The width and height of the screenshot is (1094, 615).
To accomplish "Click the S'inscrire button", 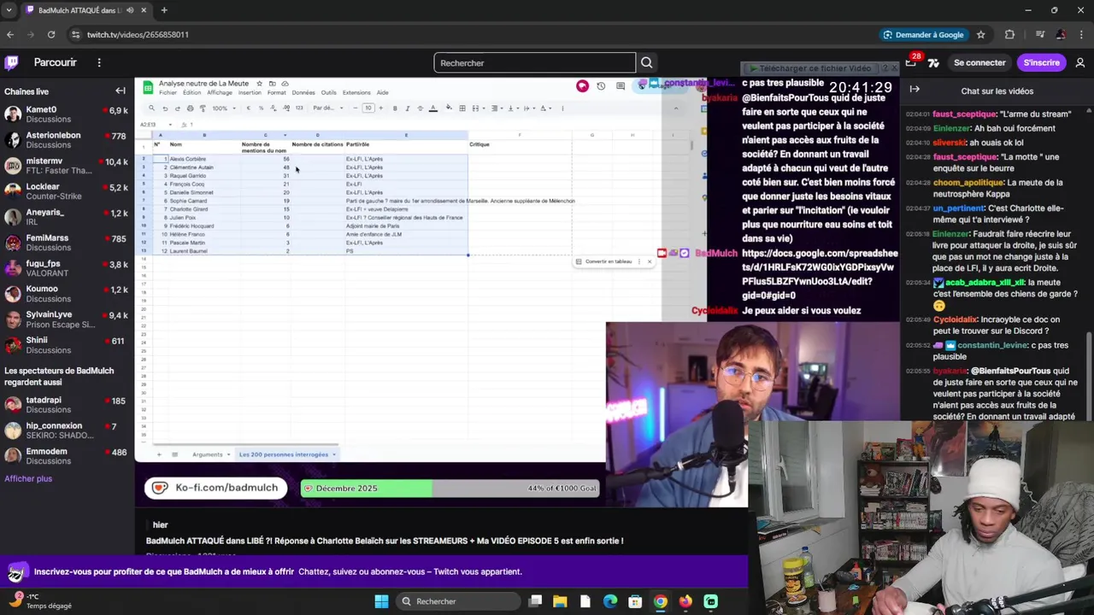I will 1041,62.
